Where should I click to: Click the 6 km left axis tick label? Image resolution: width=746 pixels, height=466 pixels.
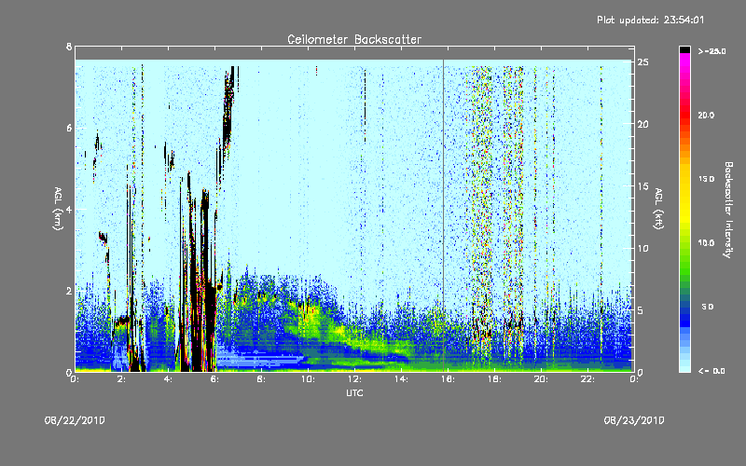(x=69, y=128)
